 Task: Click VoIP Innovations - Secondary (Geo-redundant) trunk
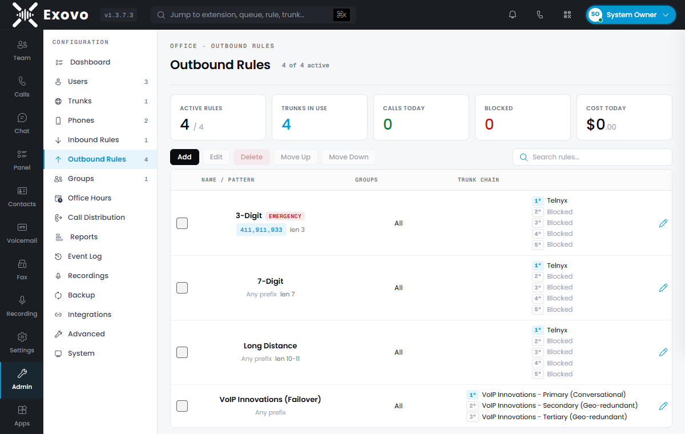click(559, 405)
